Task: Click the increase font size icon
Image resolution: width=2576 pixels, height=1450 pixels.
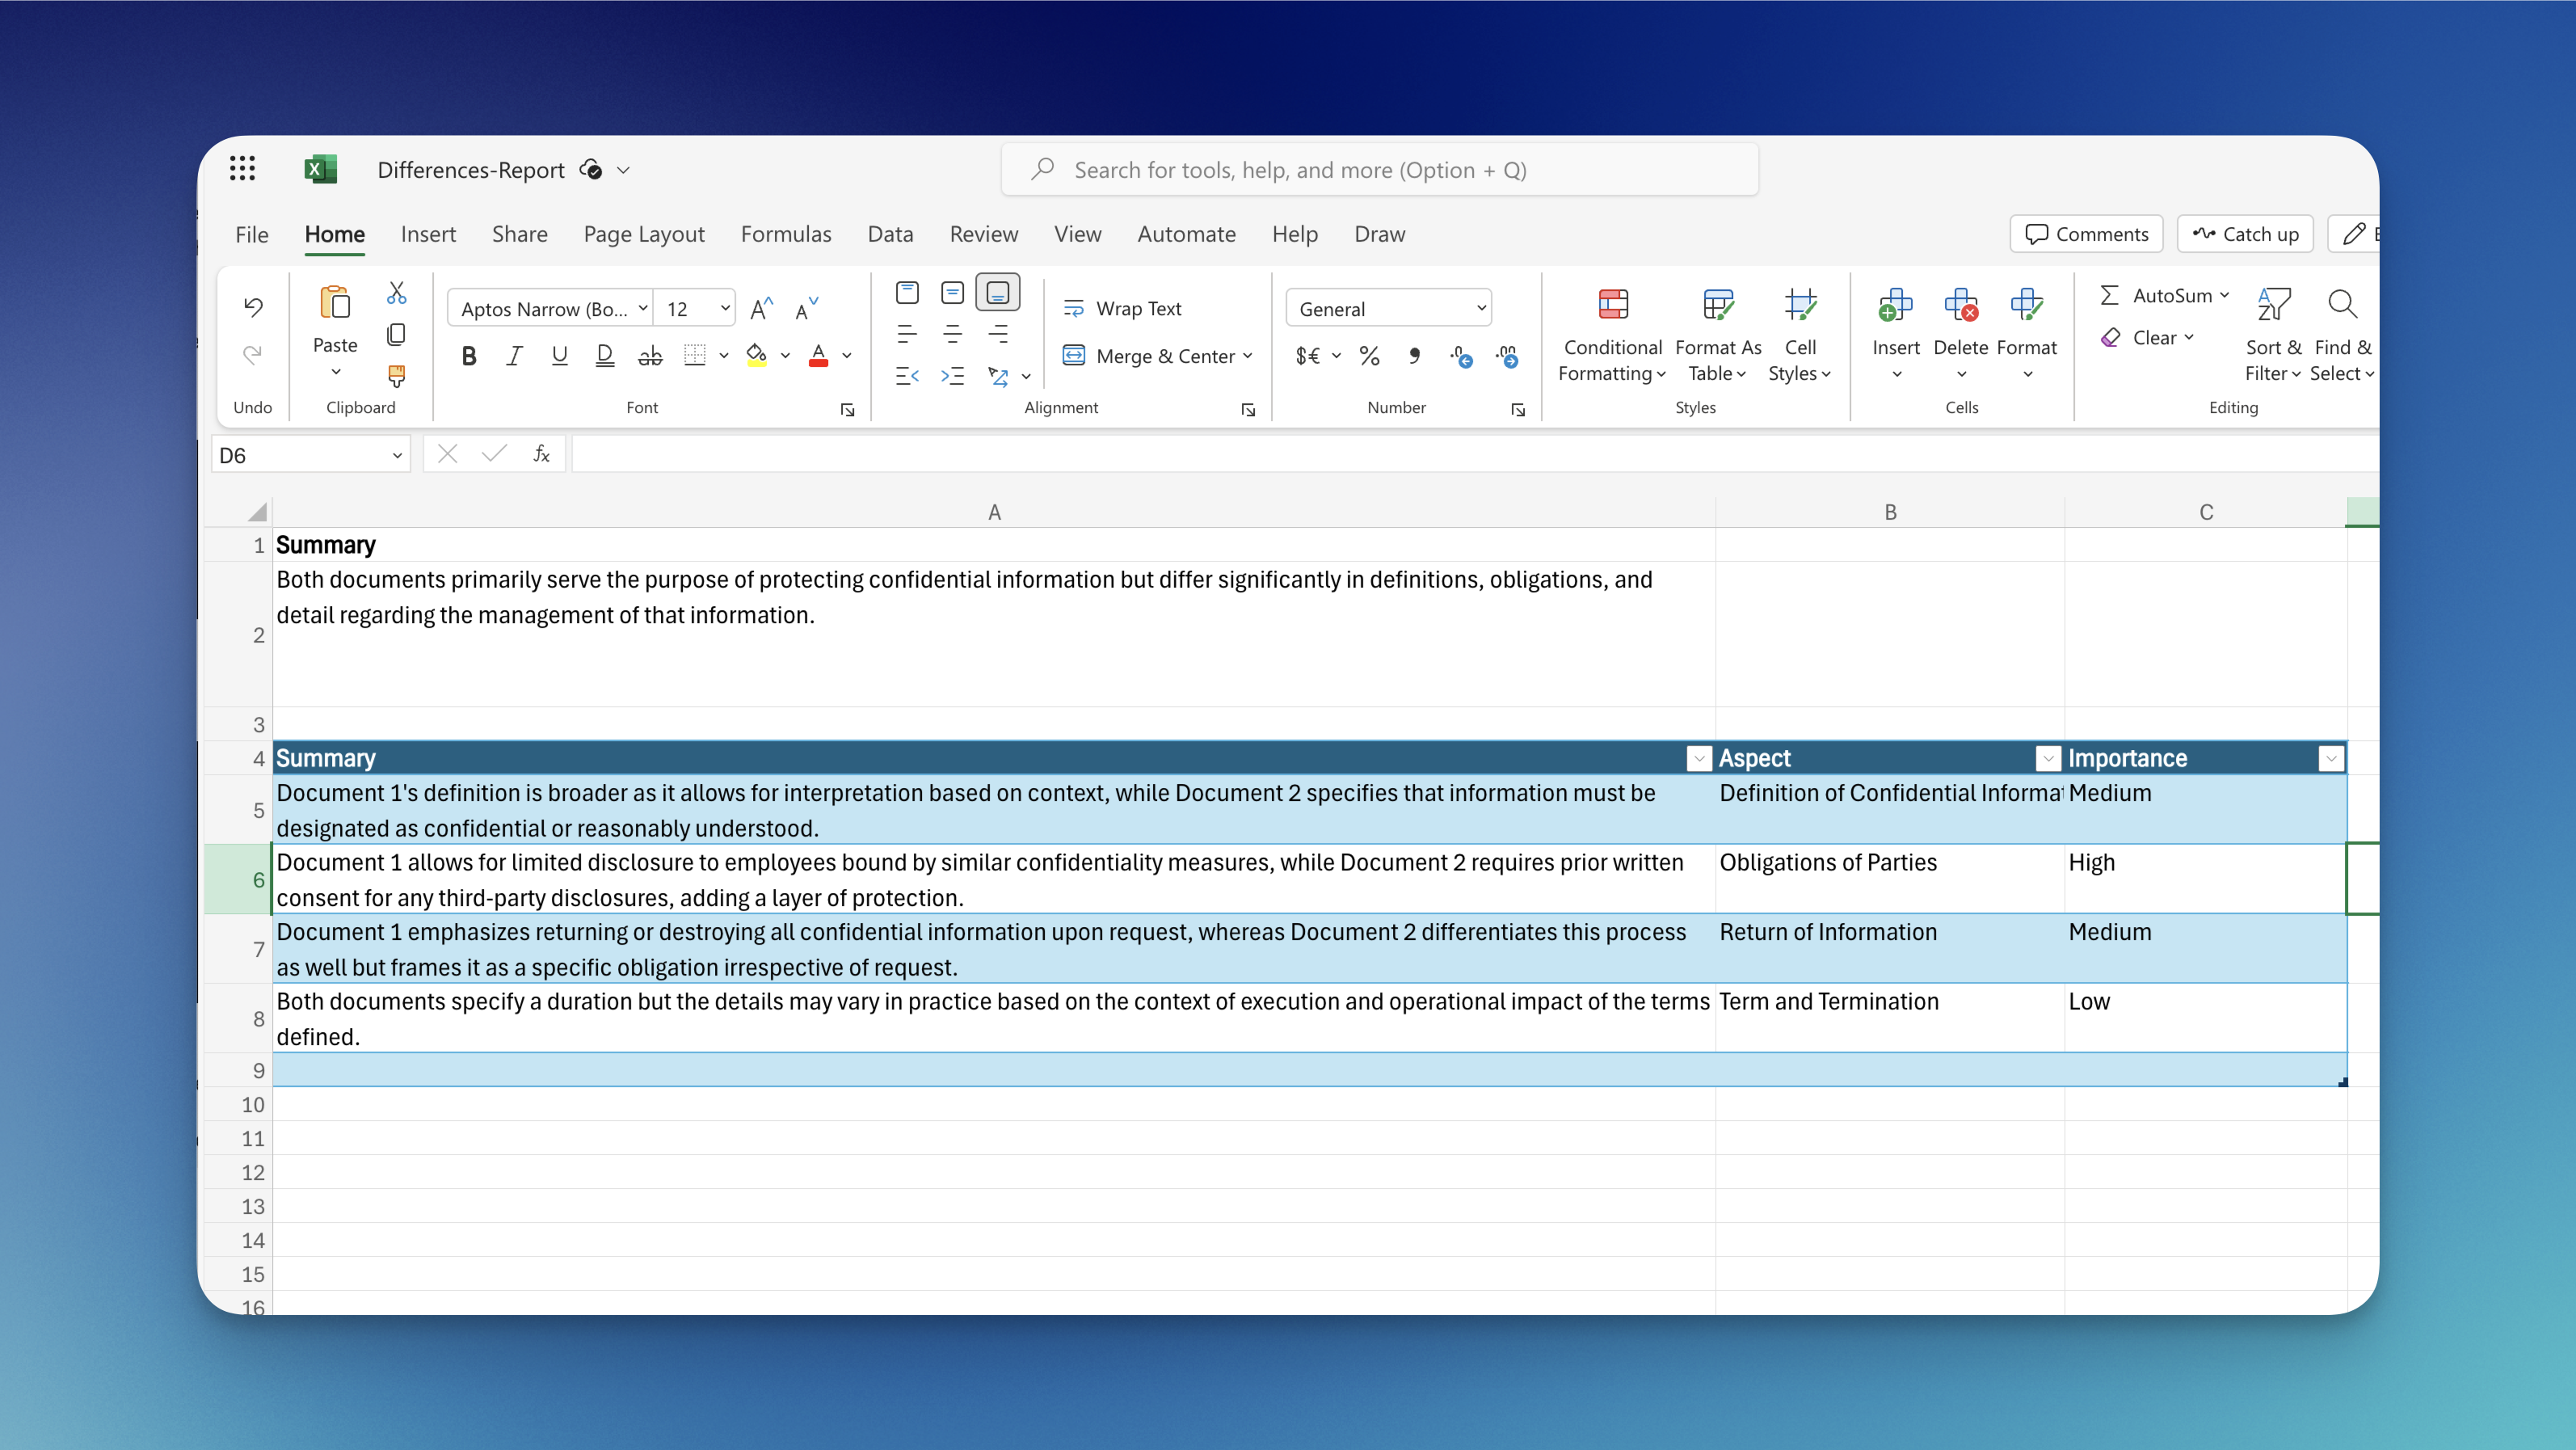Action: point(761,309)
